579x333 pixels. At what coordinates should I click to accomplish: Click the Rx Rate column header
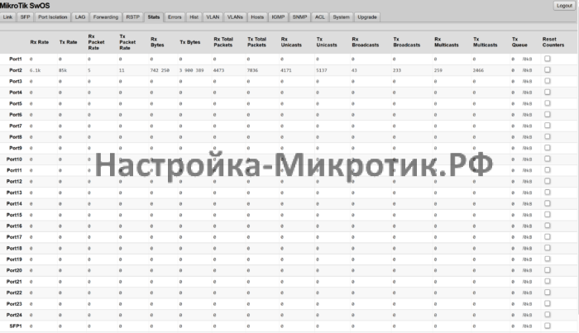pos(39,42)
